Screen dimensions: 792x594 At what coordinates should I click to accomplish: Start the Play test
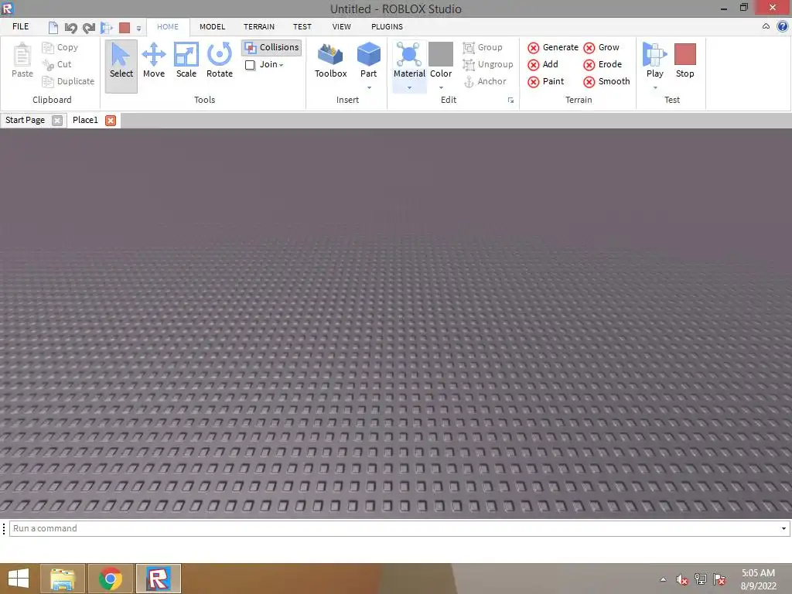[654, 56]
